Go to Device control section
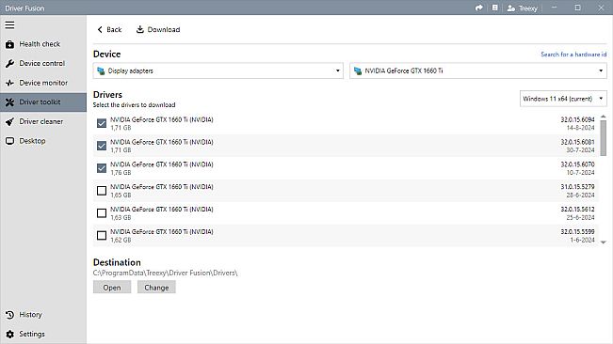Screen dimensions: 613x344 tap(42, 63)
